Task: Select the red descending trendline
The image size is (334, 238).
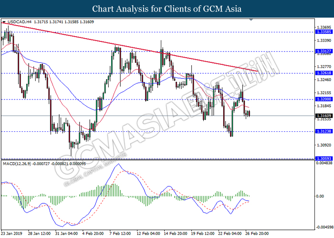Action: point(129,47)
